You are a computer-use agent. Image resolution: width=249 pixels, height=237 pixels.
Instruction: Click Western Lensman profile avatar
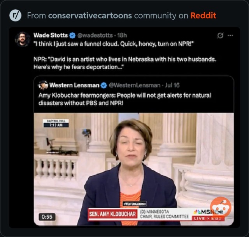[43, 85]
